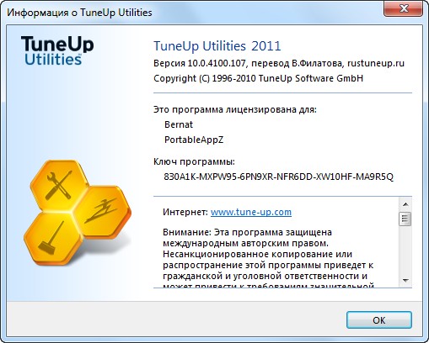Click the TuneUp Utilities logo

(57, 50)
